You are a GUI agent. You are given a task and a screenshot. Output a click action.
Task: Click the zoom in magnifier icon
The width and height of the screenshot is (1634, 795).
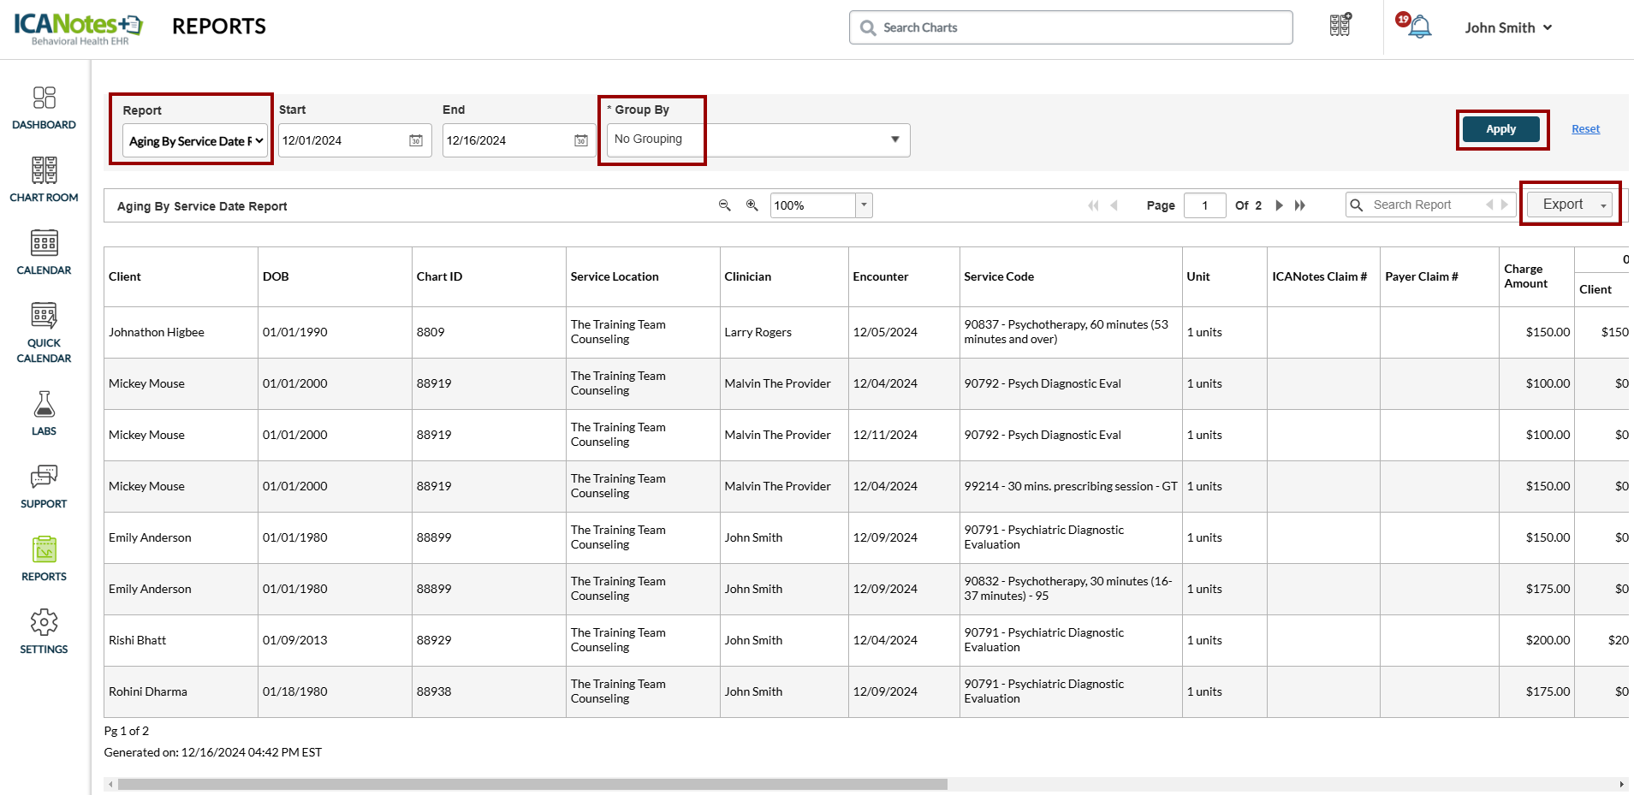(x=752, y=205)
